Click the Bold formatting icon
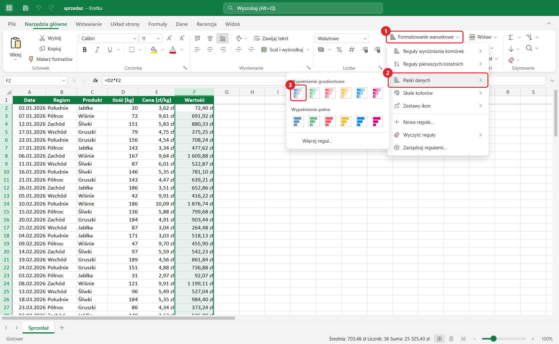Viewport: 559px width, 344px height. tap(85, 49)
